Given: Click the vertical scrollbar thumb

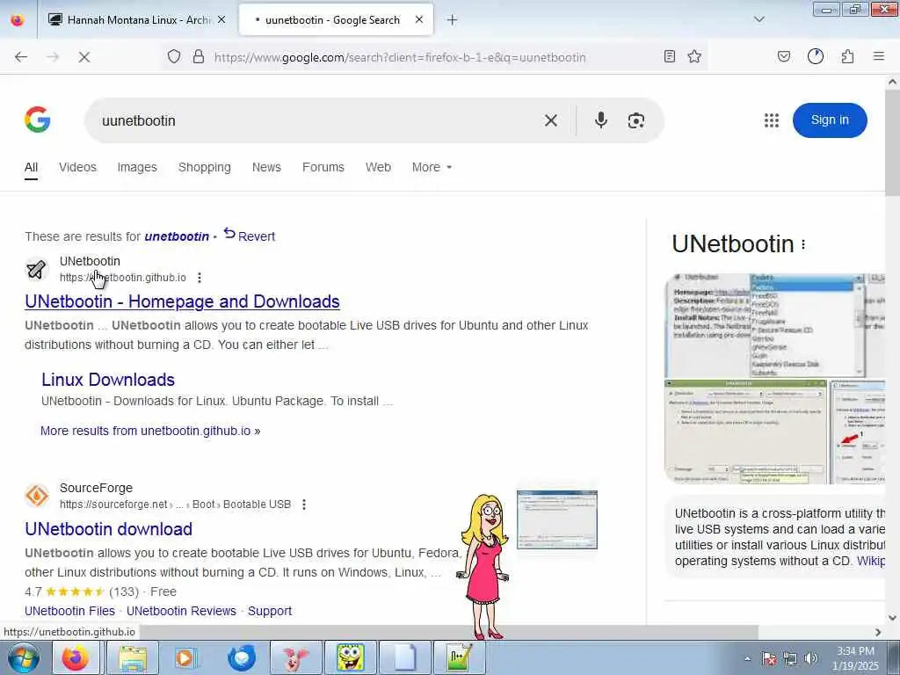Looking at the screenshot, I should coord(893,145).
